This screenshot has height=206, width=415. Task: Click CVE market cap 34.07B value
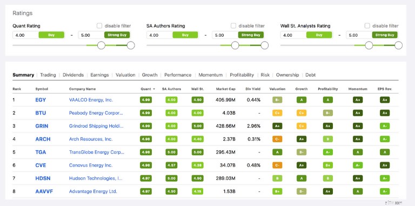(x=227, y=165)
